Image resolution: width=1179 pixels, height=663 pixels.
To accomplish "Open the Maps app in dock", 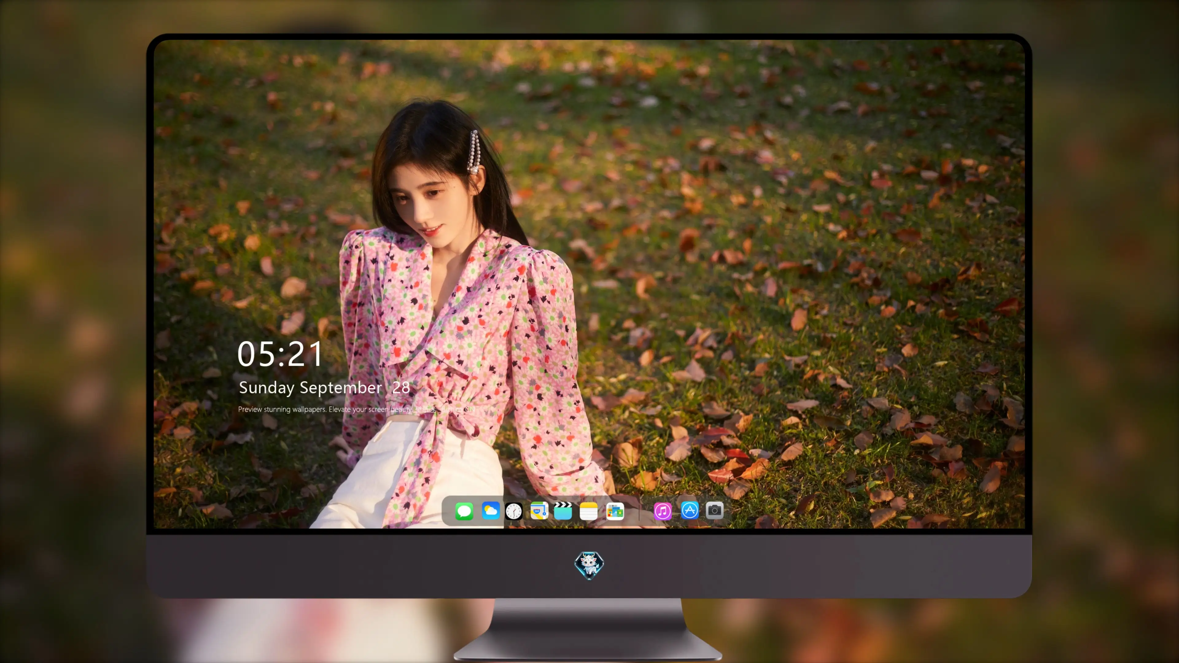I will pyautogui.click(x=539, y=511).
